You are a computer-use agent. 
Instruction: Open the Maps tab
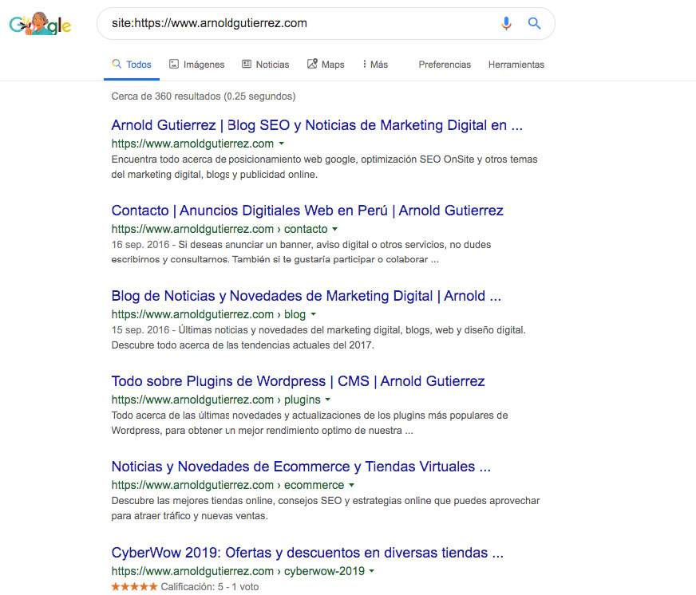point(326,65)
